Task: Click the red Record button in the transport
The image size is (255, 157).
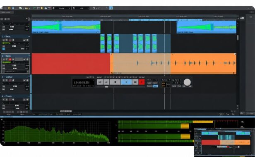Action: pos(142,82)
